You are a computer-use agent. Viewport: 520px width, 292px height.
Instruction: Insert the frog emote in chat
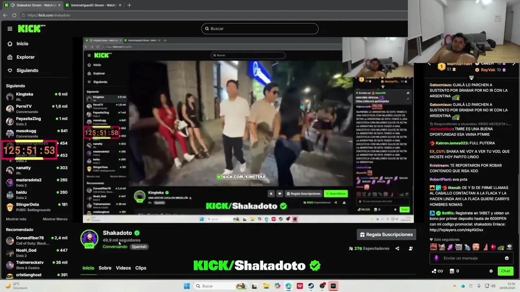point(501,247)
